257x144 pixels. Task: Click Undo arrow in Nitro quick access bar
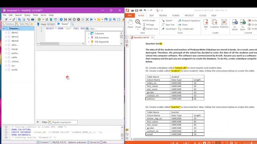(x=145, y=10)
